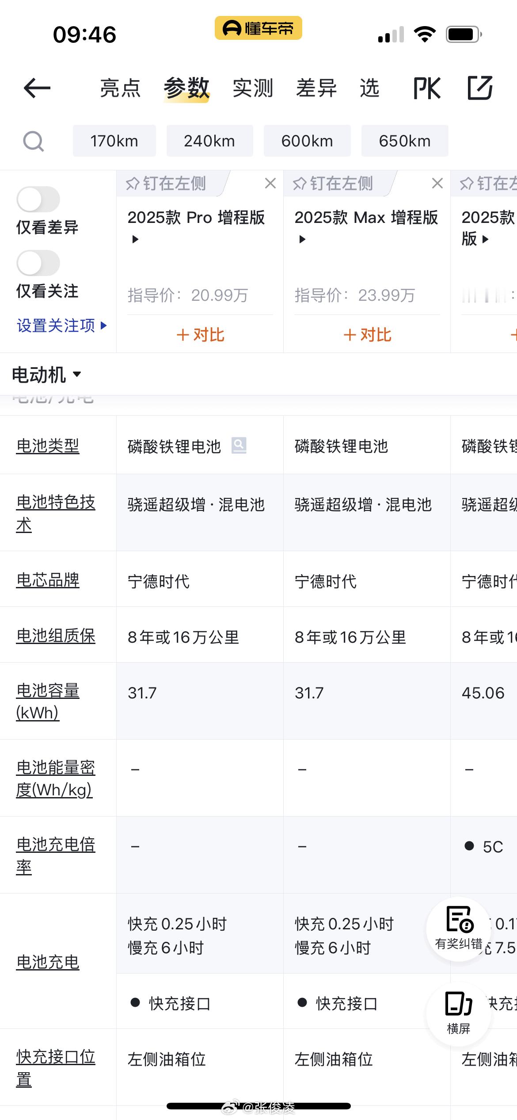Open the 电池组质保 parameter explanation

(x=56, y=636)
